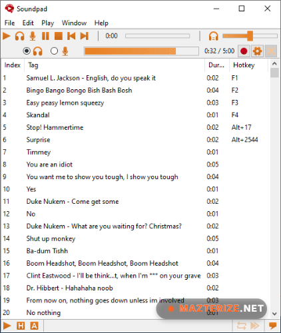Sort by Duration column header
Image resolution: width=281 pixels, height=333 pixels.
pyautogui.click(x=216, y=65)
